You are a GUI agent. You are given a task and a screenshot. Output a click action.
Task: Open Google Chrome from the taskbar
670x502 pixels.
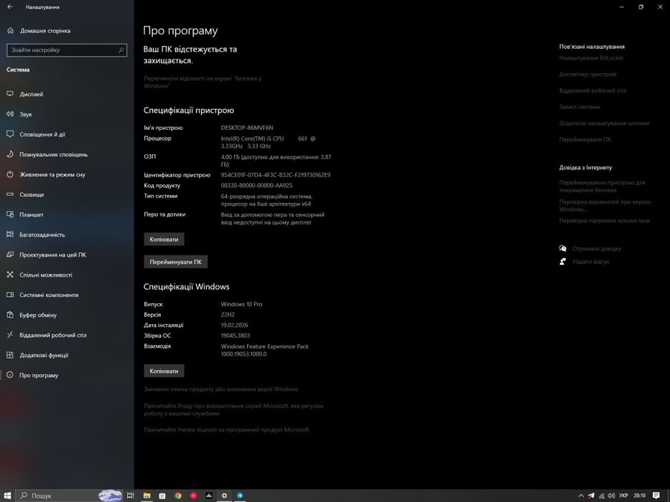178,496
